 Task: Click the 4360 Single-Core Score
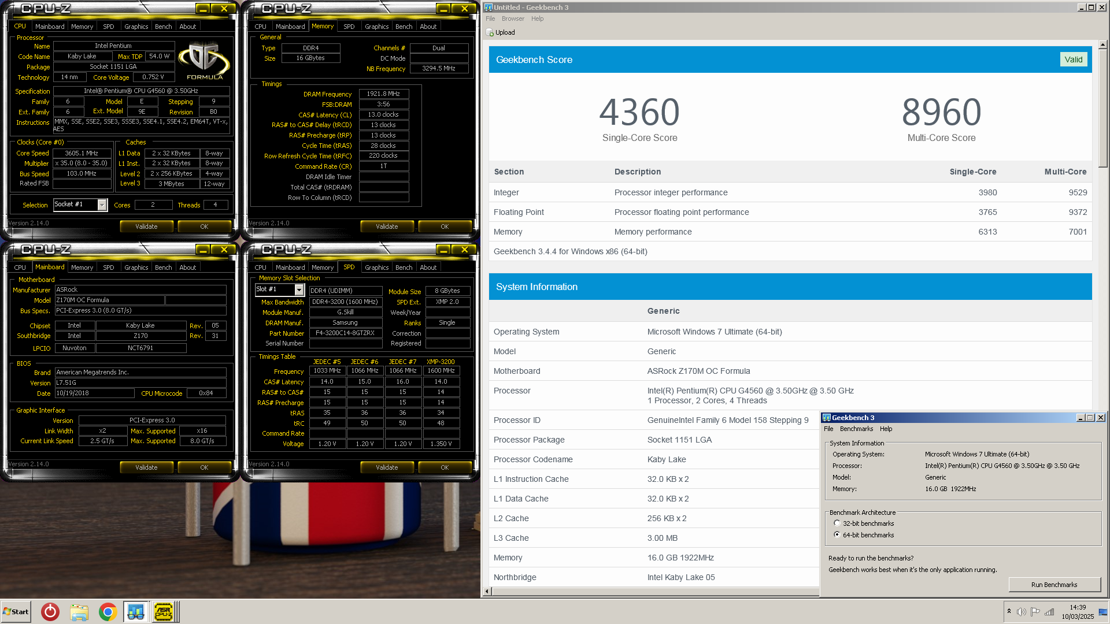[639, 112]
